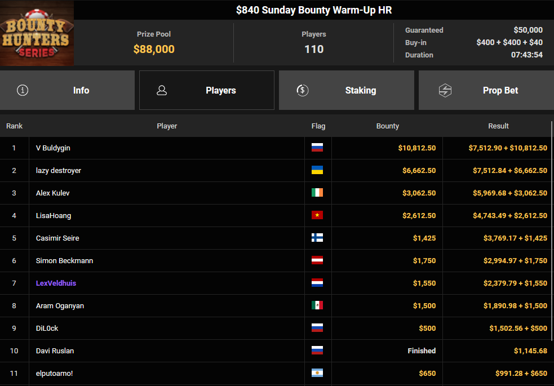Screen dimensions: 554x386
Task: Select the LexVeldhuis player name
Action: pos(56,283)
